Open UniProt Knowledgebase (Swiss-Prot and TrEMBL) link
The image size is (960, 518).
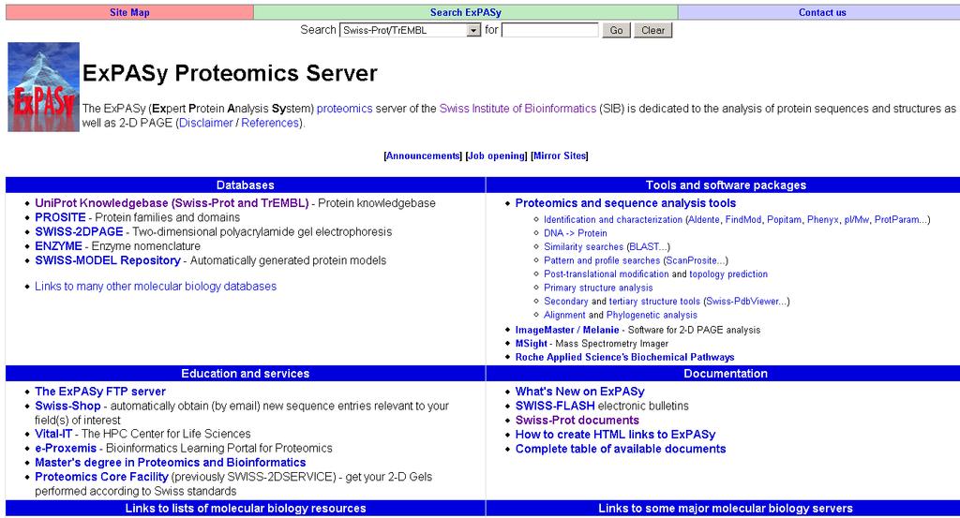click(172, 203)
